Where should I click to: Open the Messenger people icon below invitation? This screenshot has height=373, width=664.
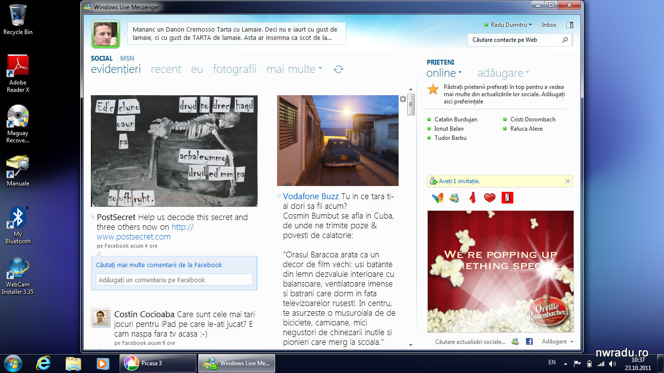pos(454,198)
